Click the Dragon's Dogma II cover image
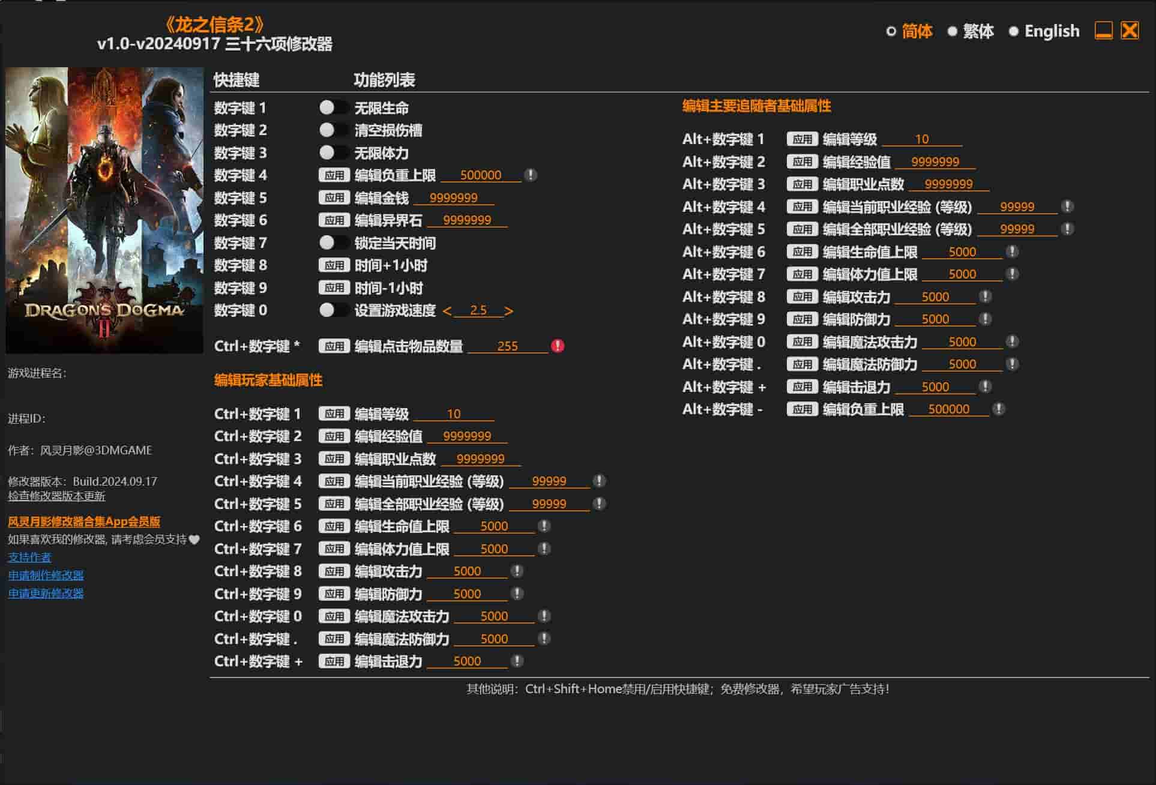Viewport: 1156px width, 785px height. pos(104,210)
